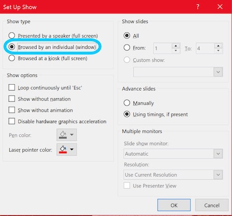Increase the From slide number
The width and height of the screenshot is (232, 216).
pos(176,46)
